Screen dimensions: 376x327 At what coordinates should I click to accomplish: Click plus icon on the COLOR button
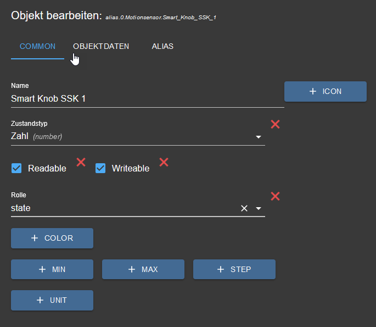[x=35, y=238]
